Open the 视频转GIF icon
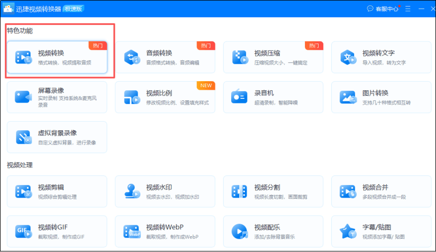The image size is (436, 252). [24, 232]
